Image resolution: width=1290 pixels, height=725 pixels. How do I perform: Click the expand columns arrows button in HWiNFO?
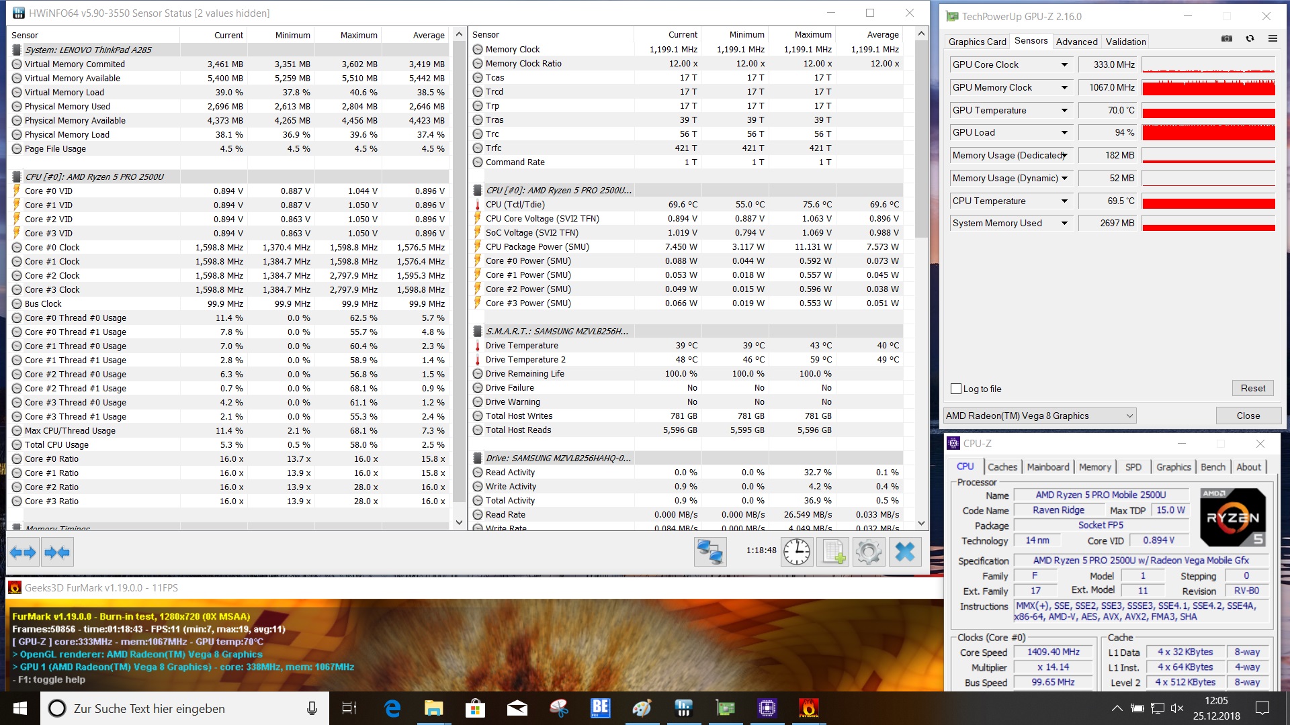click(23, 552)
